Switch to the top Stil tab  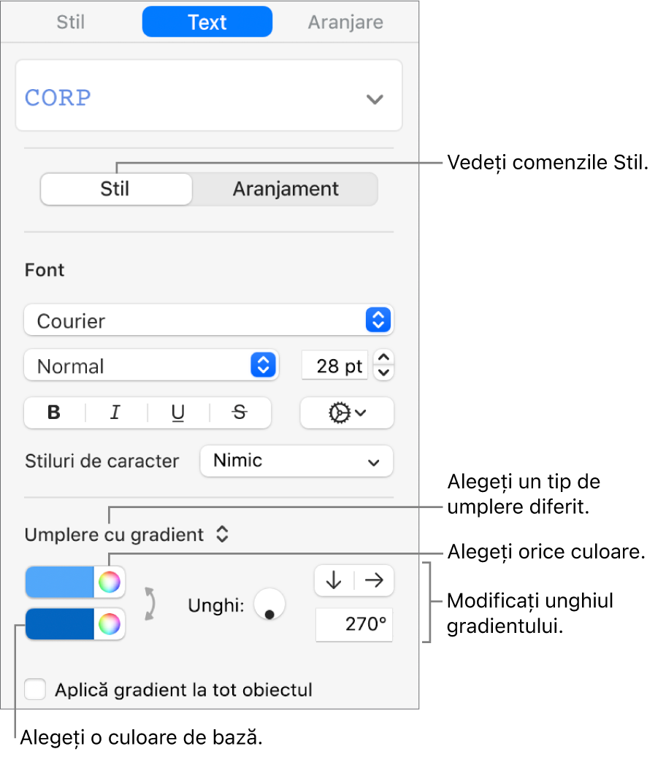point(71,22)
